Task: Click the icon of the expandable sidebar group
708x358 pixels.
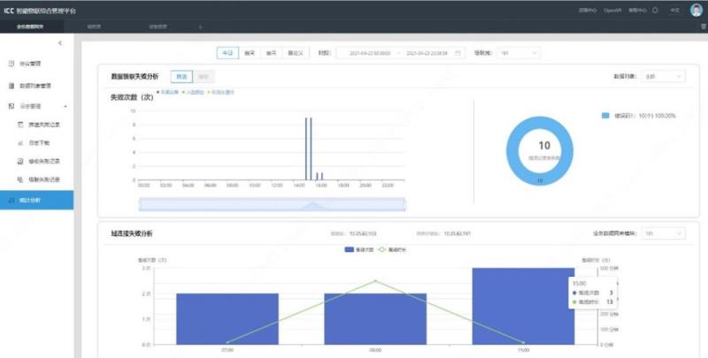Action: 12,106
